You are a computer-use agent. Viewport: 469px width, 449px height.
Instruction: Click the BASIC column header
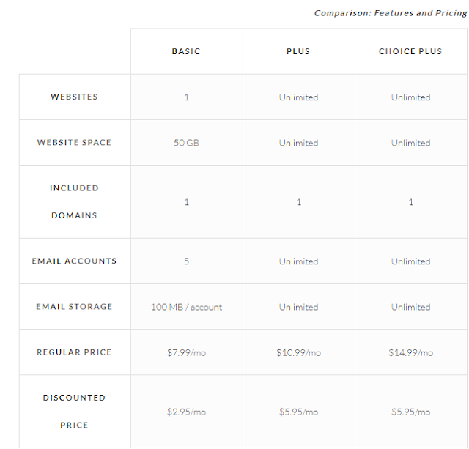(x=186, y=51)
